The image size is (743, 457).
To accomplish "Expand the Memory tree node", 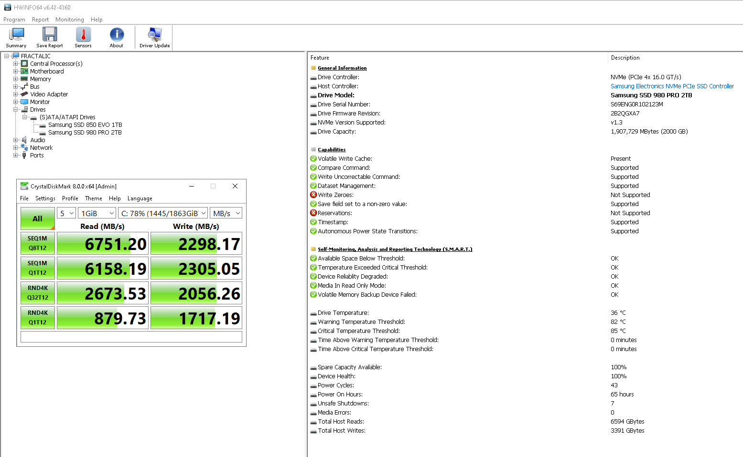I will click(x=15, y=79).
